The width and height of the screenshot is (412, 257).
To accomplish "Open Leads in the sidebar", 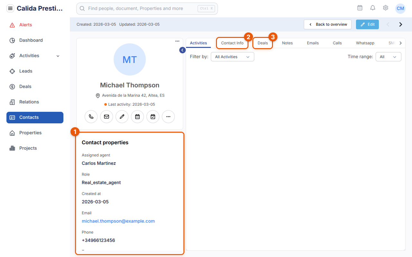I will (x=35, y=71).
